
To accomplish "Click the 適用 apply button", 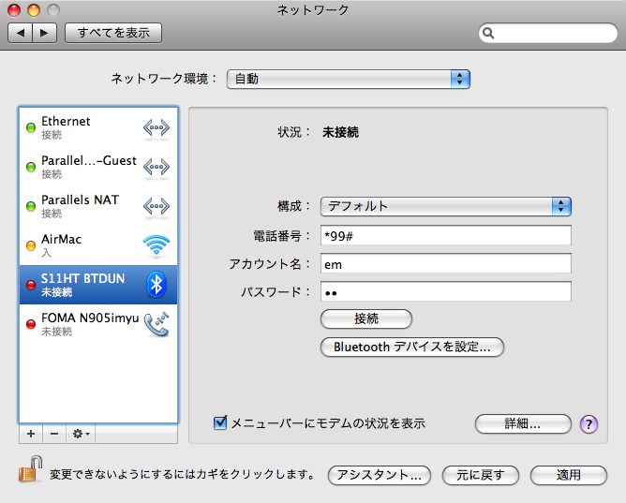I will (568, 475).
